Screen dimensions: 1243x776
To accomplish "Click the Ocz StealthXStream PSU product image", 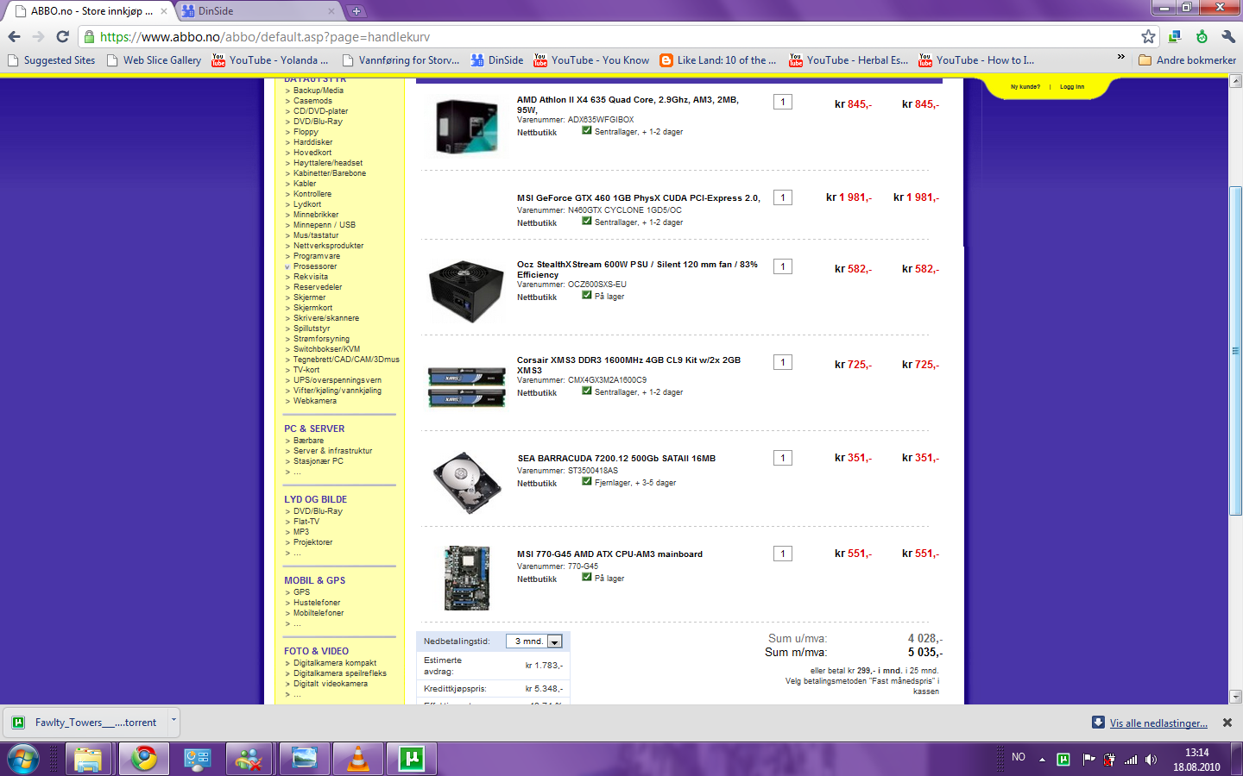I will [x=466, y=291].
